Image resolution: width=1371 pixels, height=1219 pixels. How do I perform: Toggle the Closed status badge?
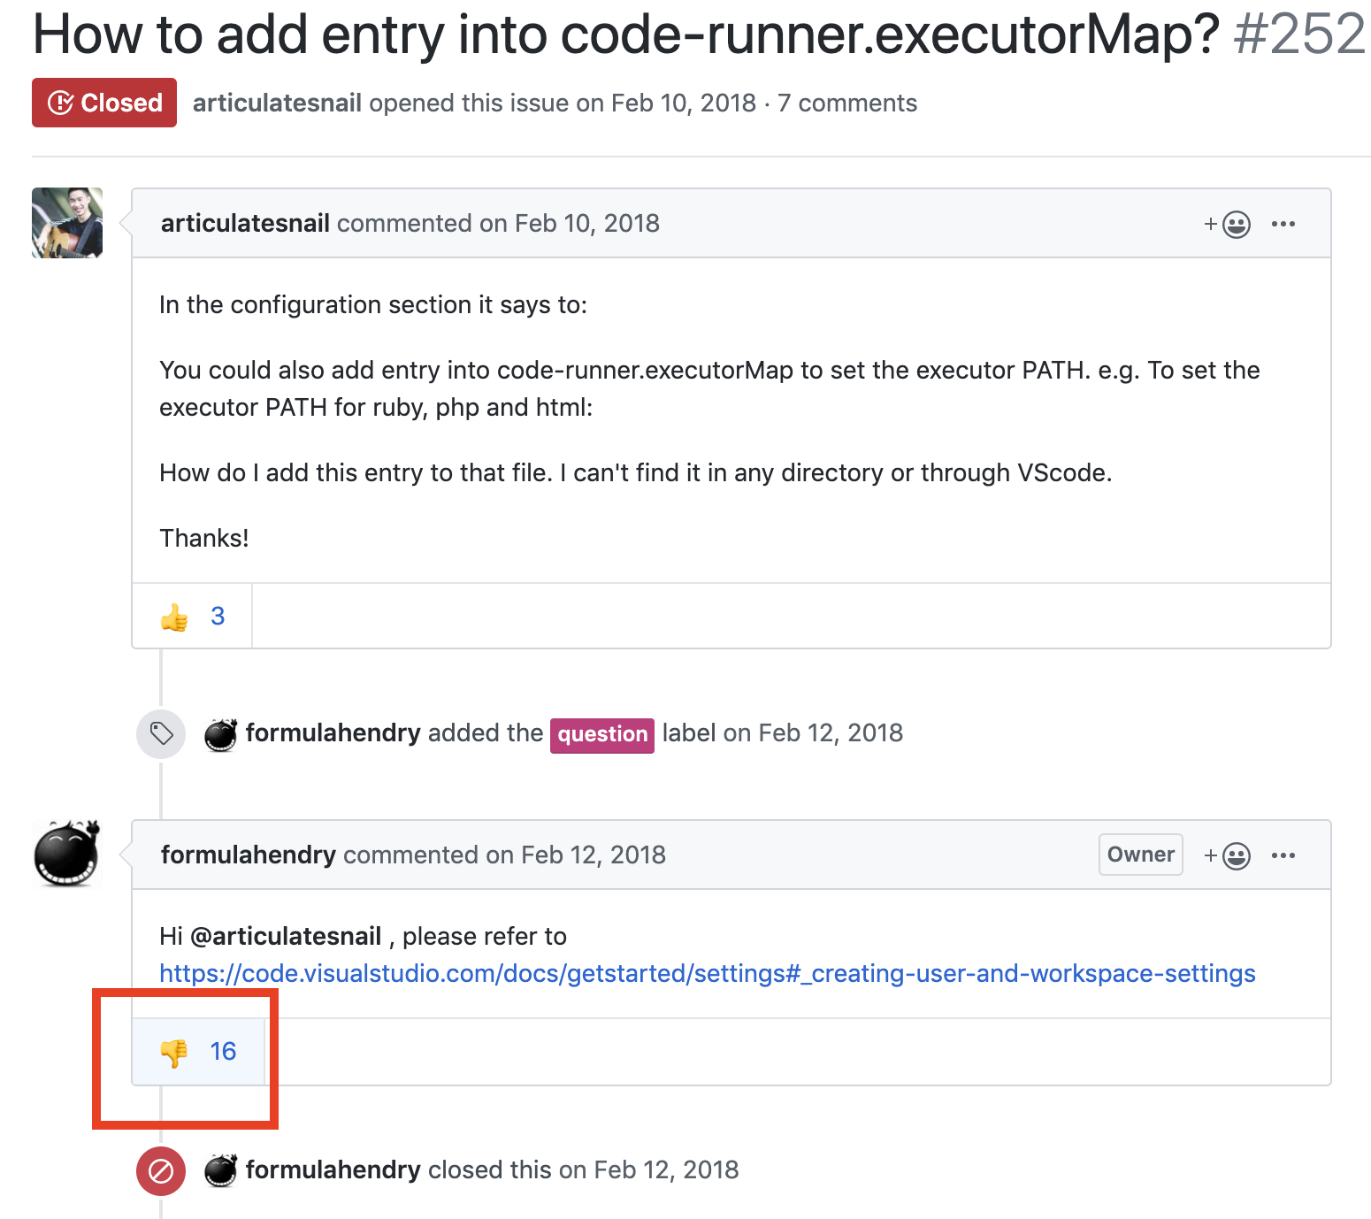click(103, 103)
